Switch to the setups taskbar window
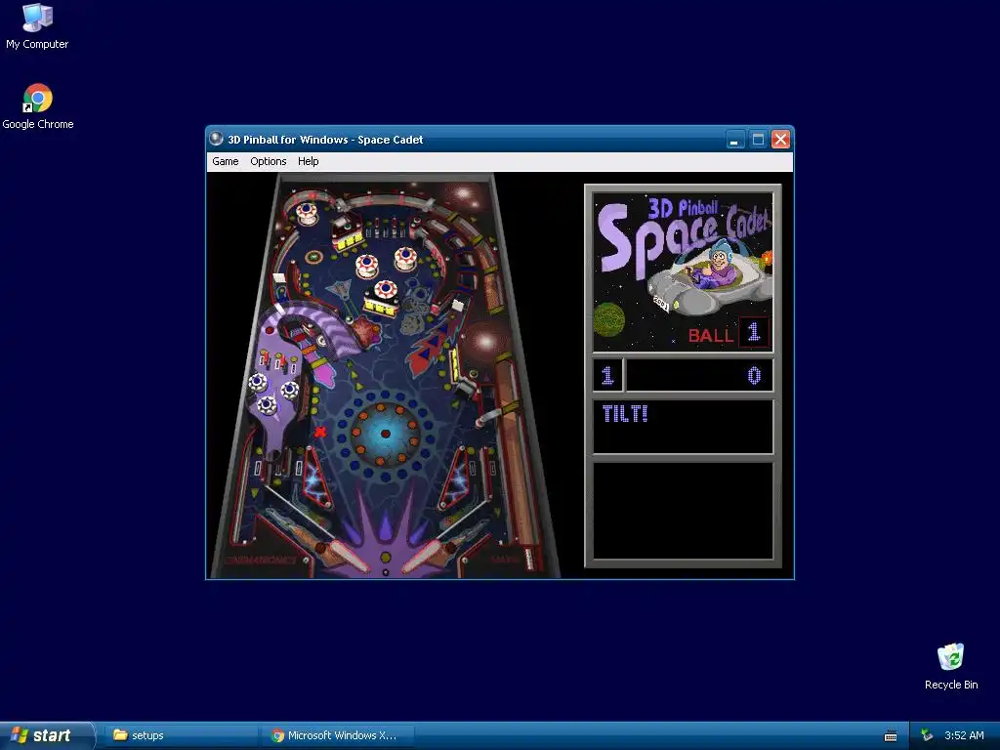The height and width of the screenshot is (750, 1000). point(181,735)
